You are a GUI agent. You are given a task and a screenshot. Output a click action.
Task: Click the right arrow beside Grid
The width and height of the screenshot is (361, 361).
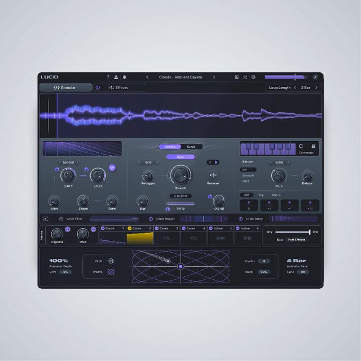(157, 162)
